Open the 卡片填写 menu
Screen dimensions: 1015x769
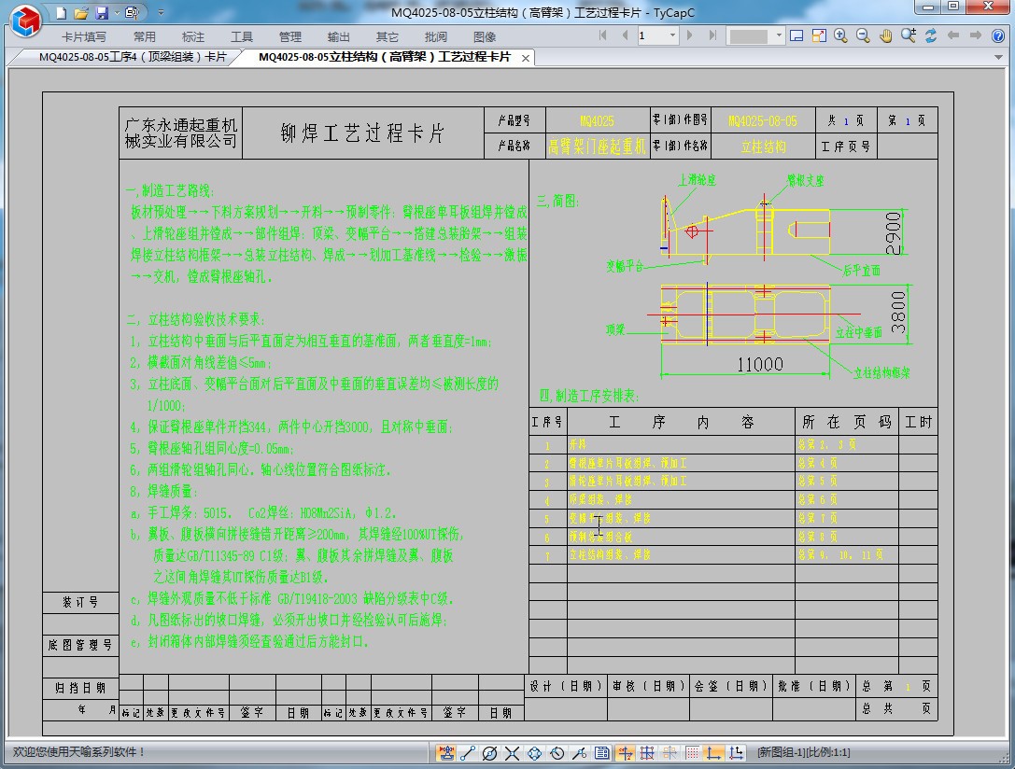[84, 37]
